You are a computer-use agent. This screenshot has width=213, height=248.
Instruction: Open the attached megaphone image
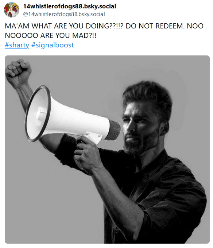pyautogui.click(x=107, y=149)
